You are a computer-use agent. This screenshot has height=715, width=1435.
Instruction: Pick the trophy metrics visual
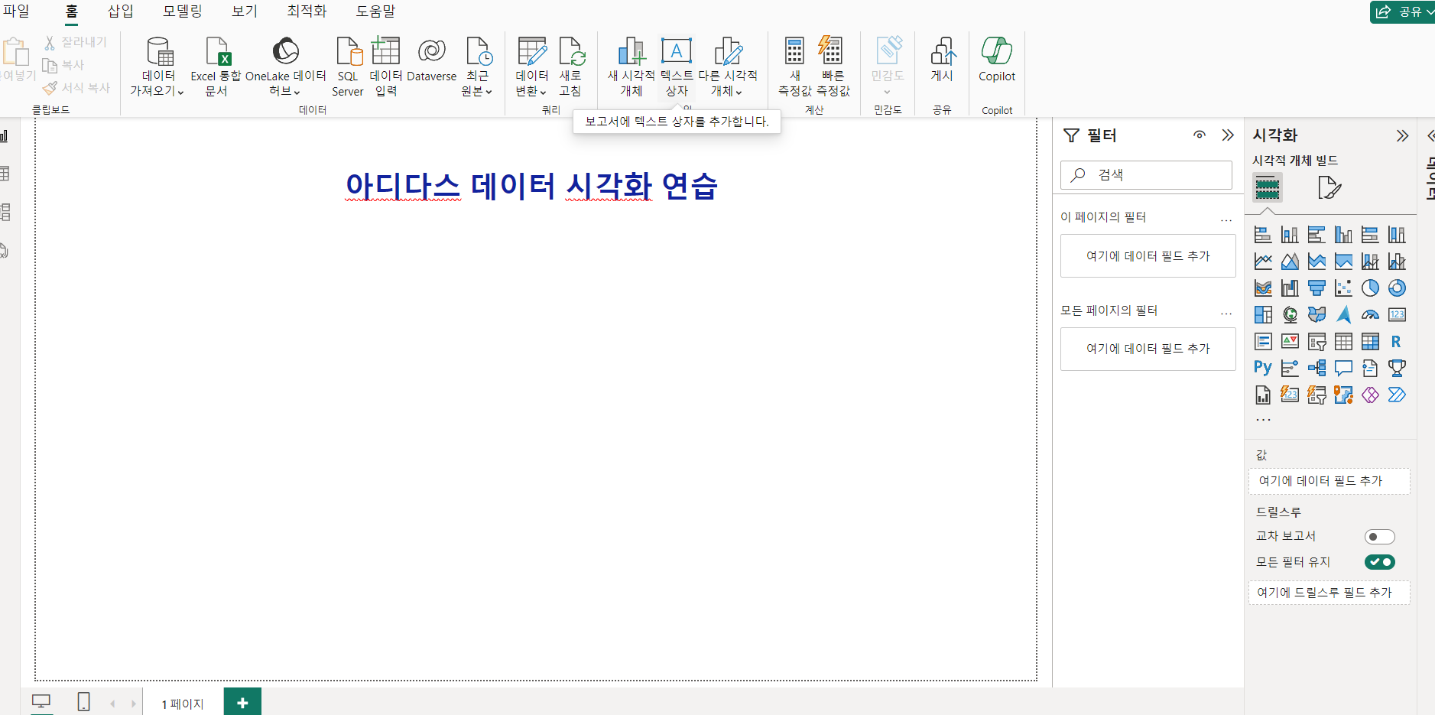pyautogui.click(x=1397, y=369)
